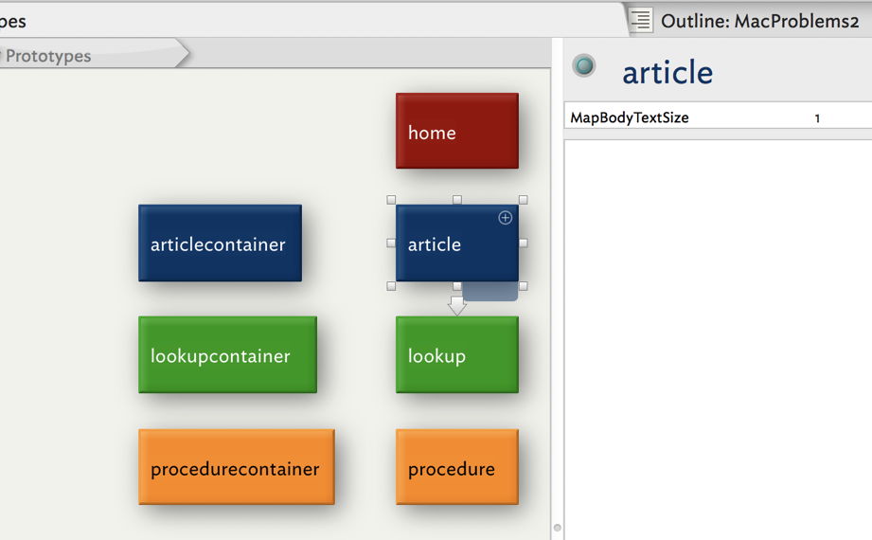Click the MapBodyTextSize attribute name
872x540 pixels.
click(630, 118)
